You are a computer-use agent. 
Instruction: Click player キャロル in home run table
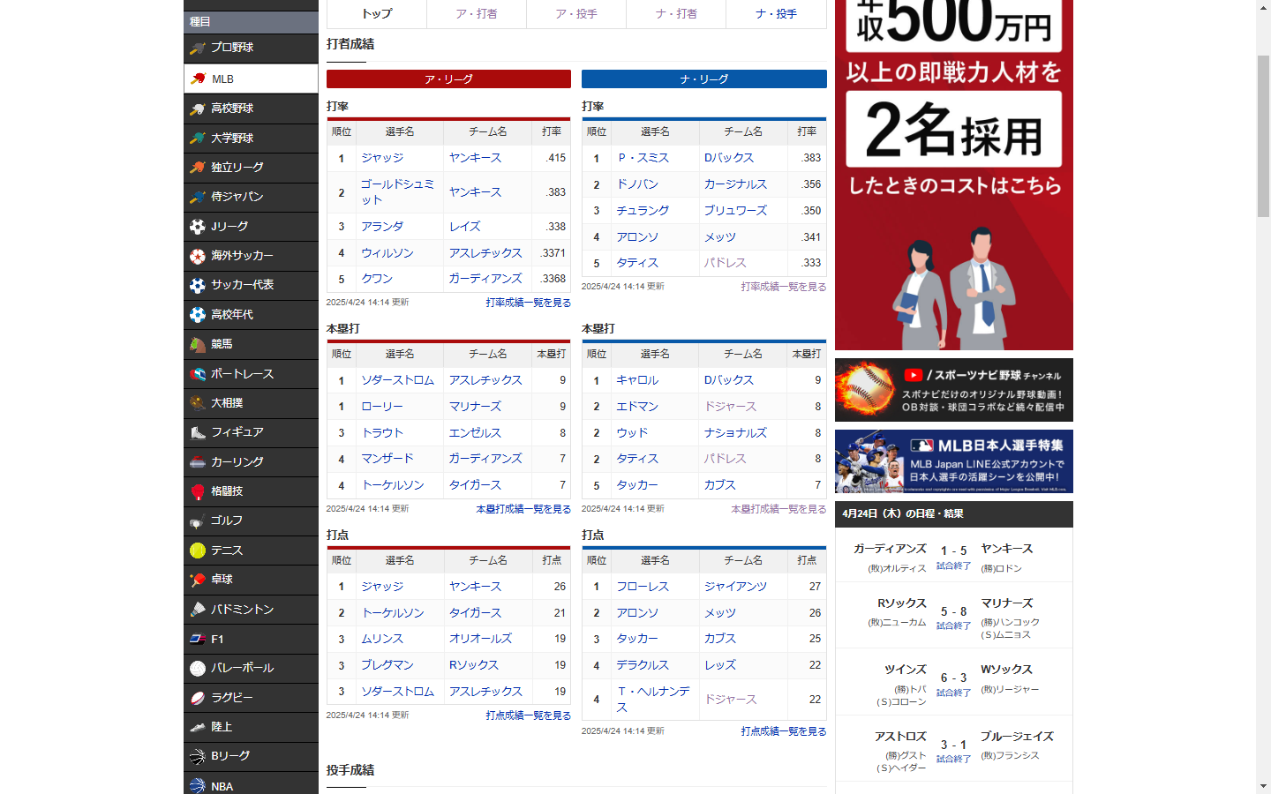pos(637,380)
